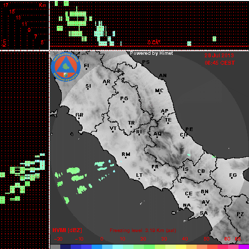Click the 20 dBZ scale value

(x=143, y=239)
